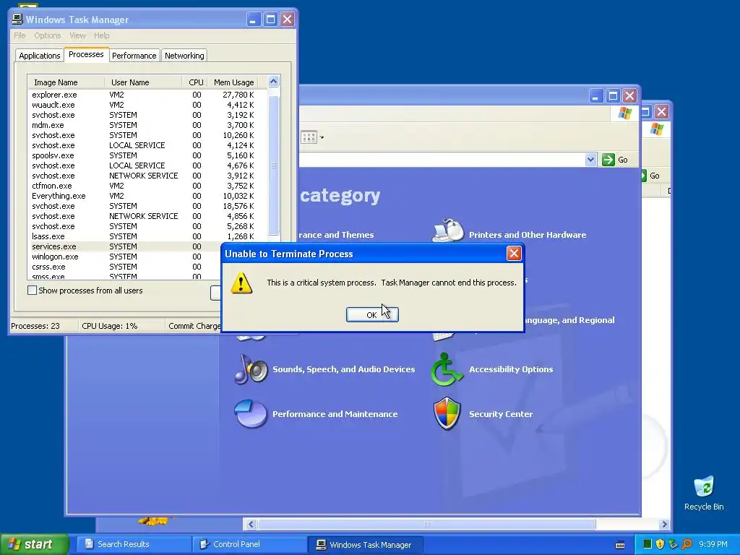Viewport: 740px width, 555px height.
Task: Select the explorer.exe process row
Action: point(147,95)
